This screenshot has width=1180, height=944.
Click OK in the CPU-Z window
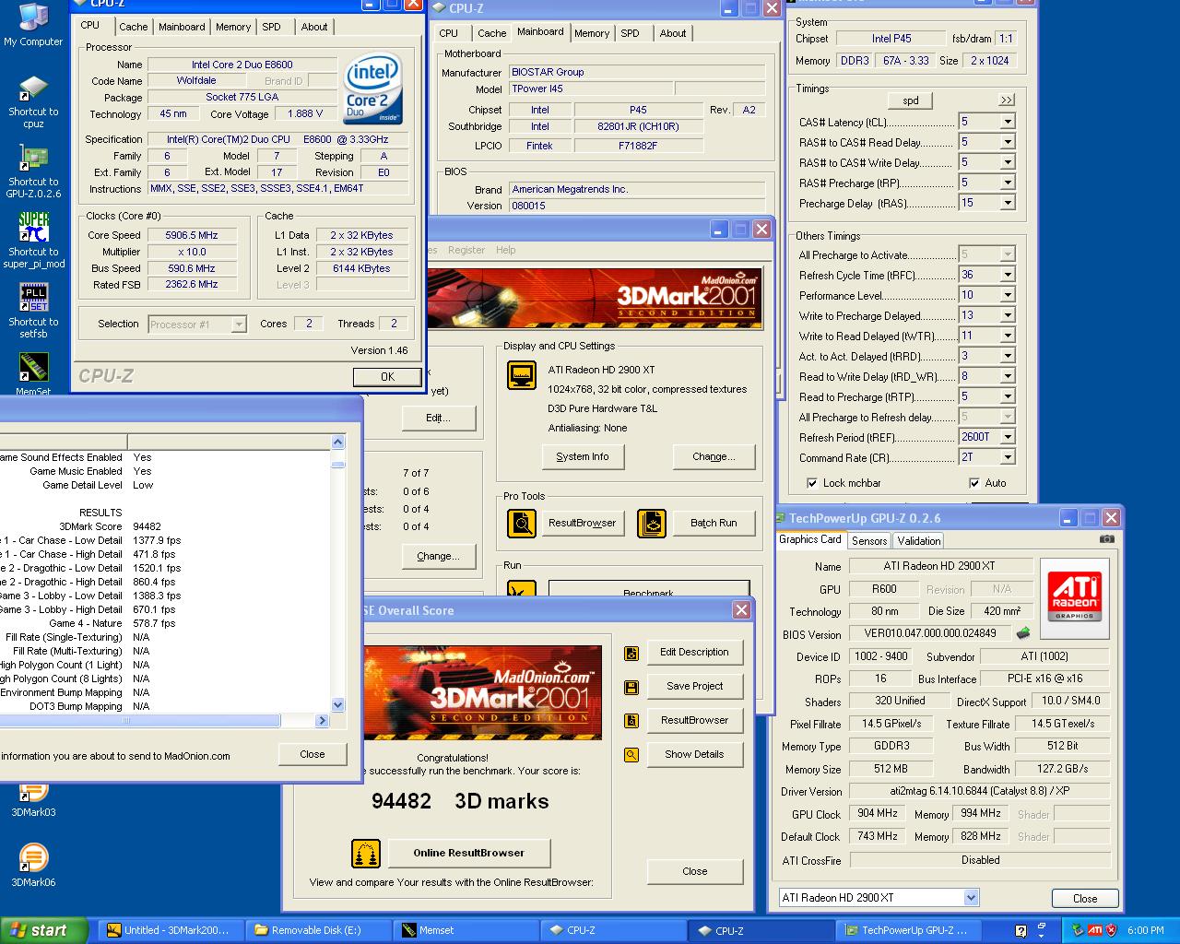387,377
